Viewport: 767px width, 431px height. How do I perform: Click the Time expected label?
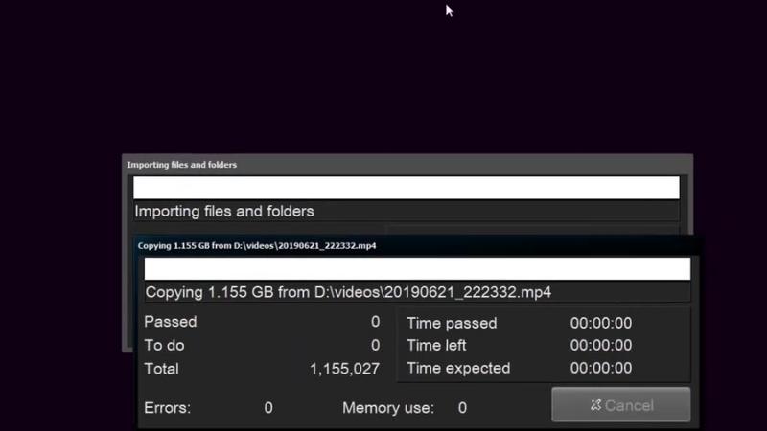pos(458,368)
